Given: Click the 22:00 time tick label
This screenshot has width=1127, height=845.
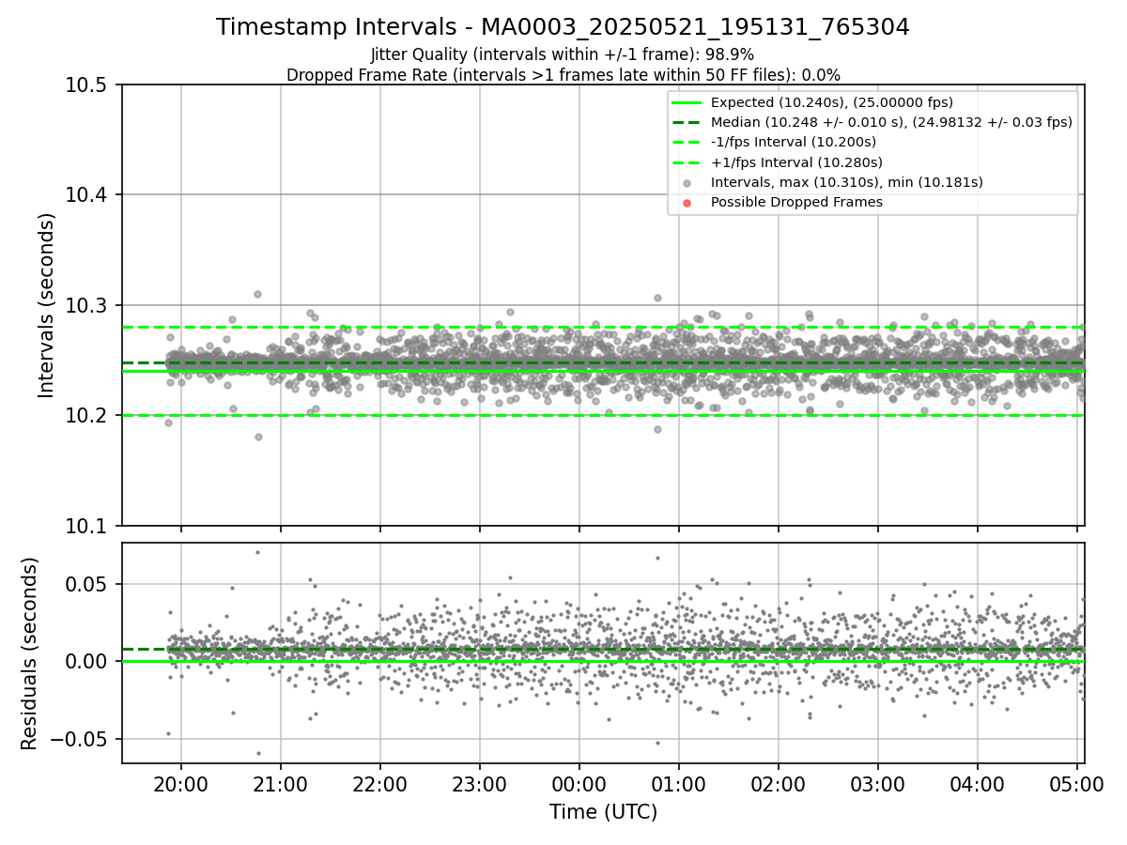Looking at the screenshot, I should point(380,784).
